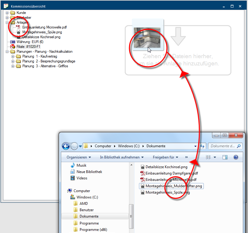Click the refresh icon beside the address bar

click(202, 146)
